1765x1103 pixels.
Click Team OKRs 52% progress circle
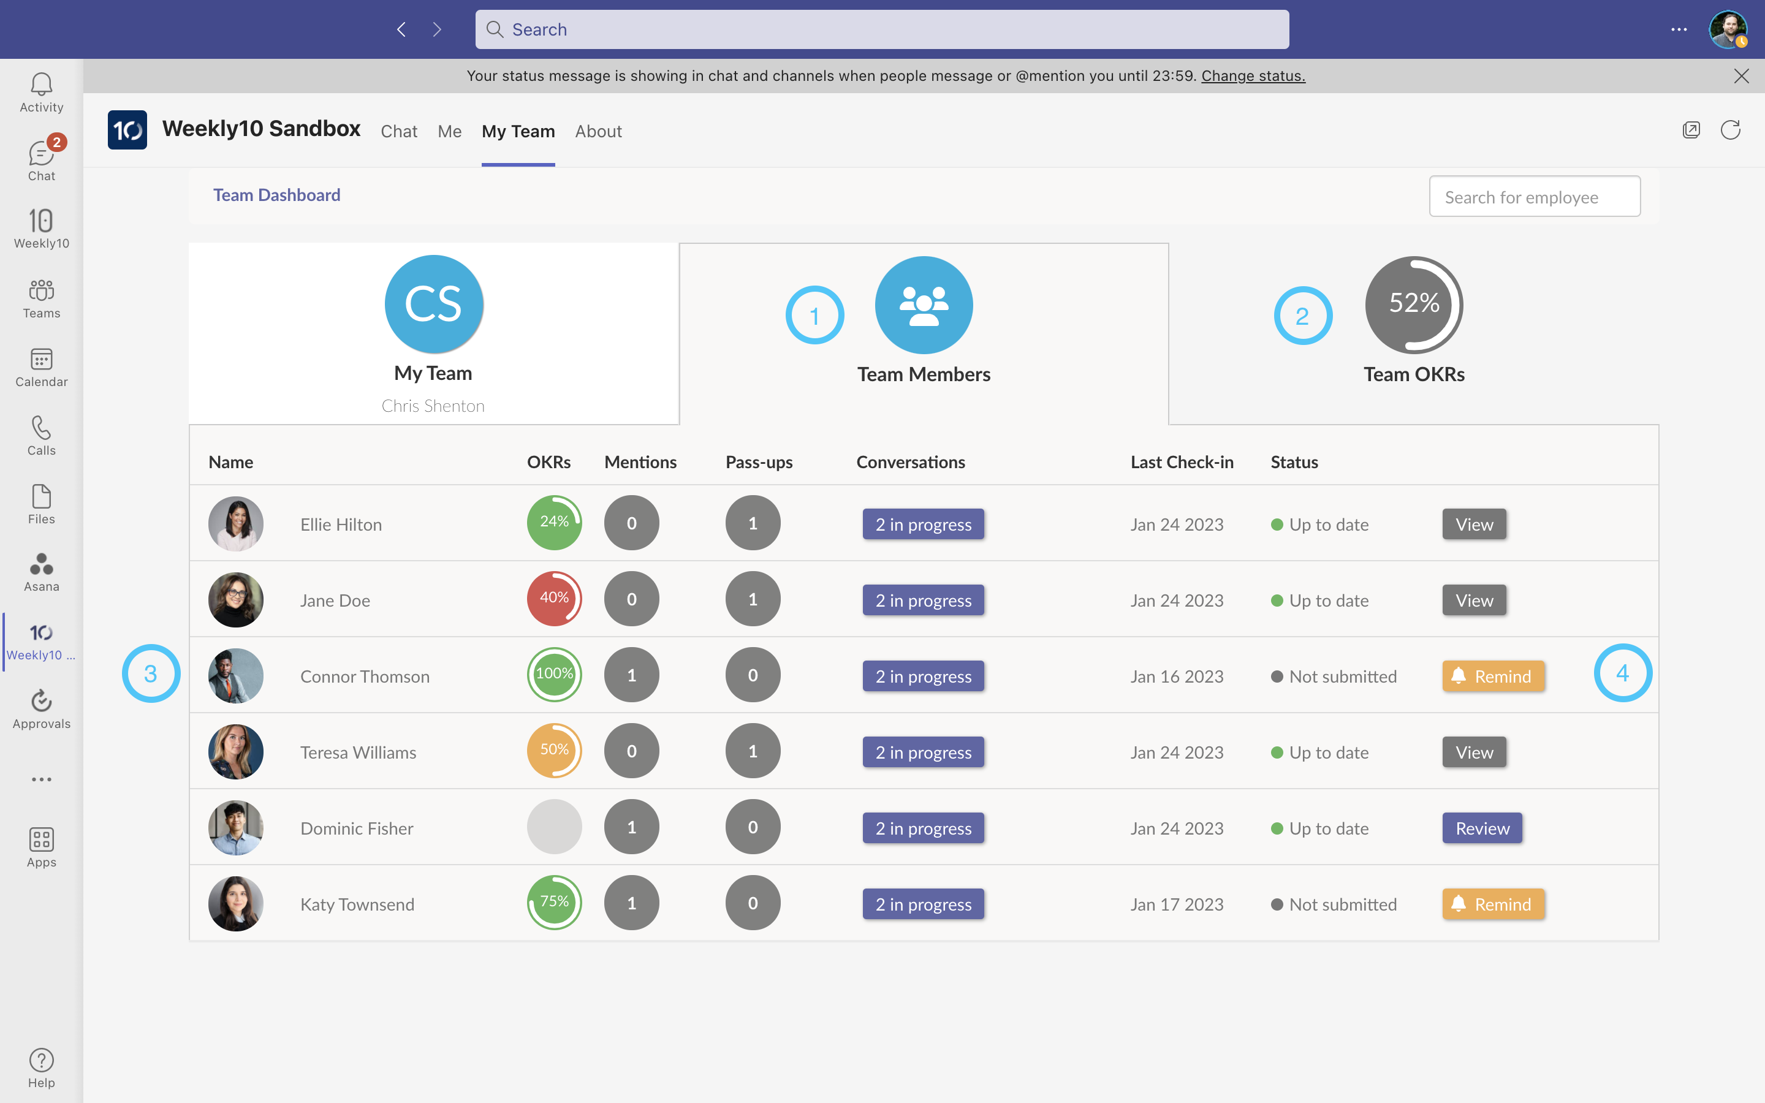[1413, 304]
